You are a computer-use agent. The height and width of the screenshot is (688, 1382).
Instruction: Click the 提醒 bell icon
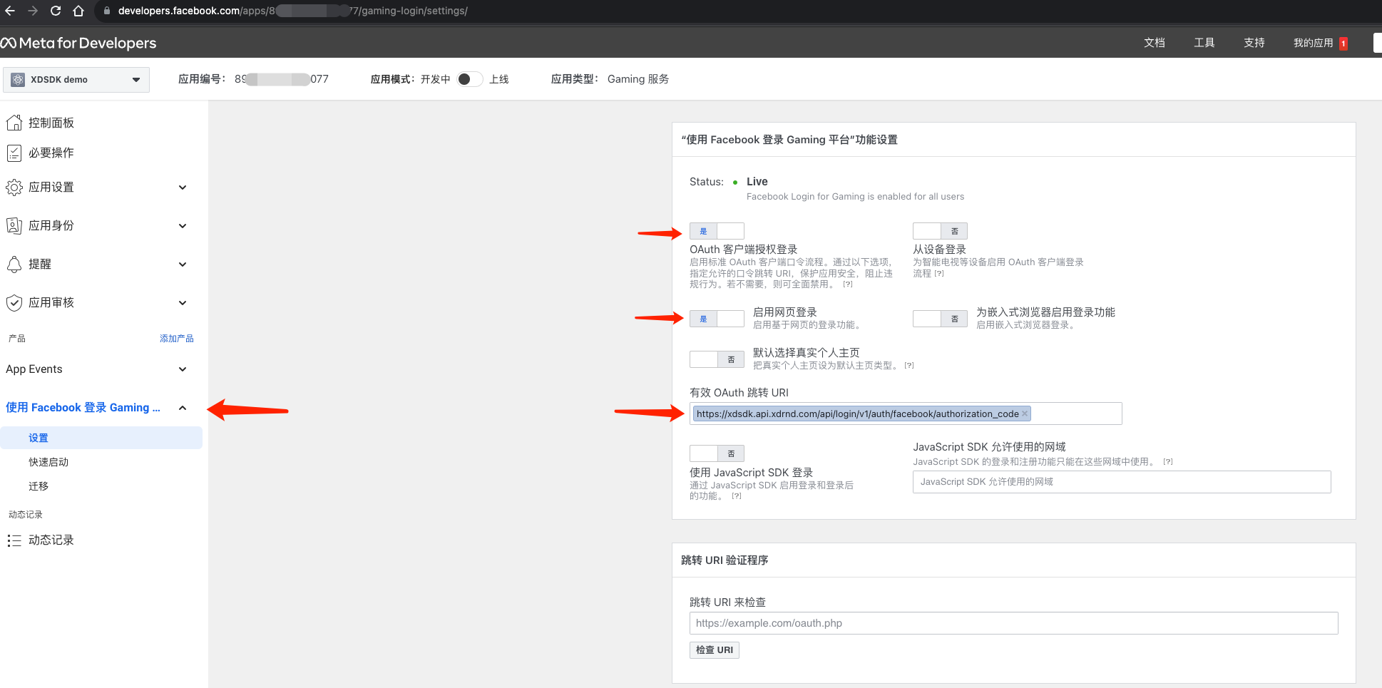click(x=14, y=264)
